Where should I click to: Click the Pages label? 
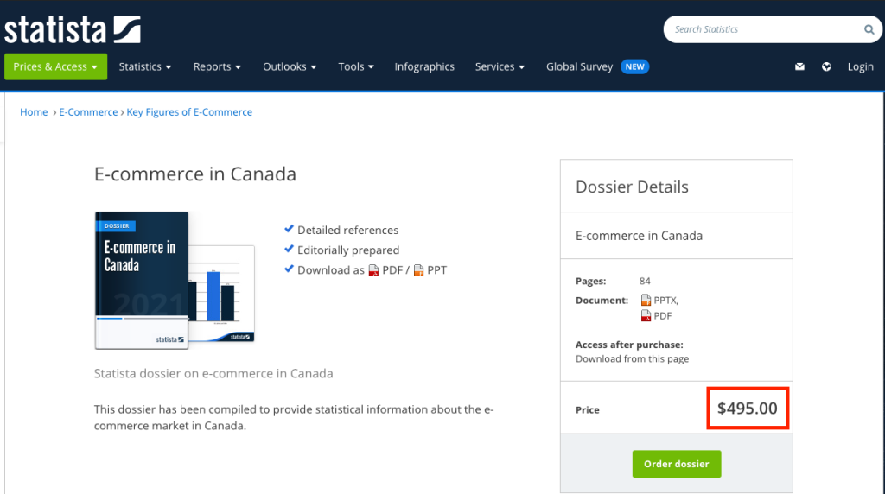click(x=591, y=281)
